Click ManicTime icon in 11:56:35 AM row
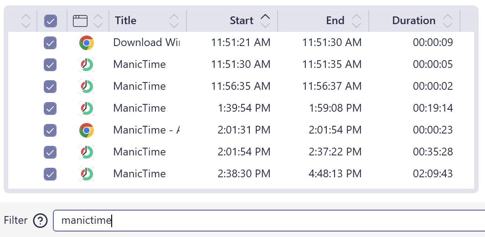Image resolution: width=485 pixels, height=237 pixels. tap(86, 87)
